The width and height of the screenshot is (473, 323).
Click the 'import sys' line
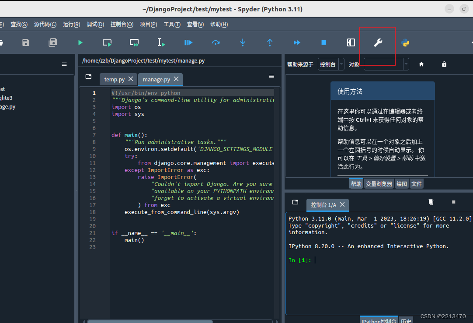tap(128, 114)
